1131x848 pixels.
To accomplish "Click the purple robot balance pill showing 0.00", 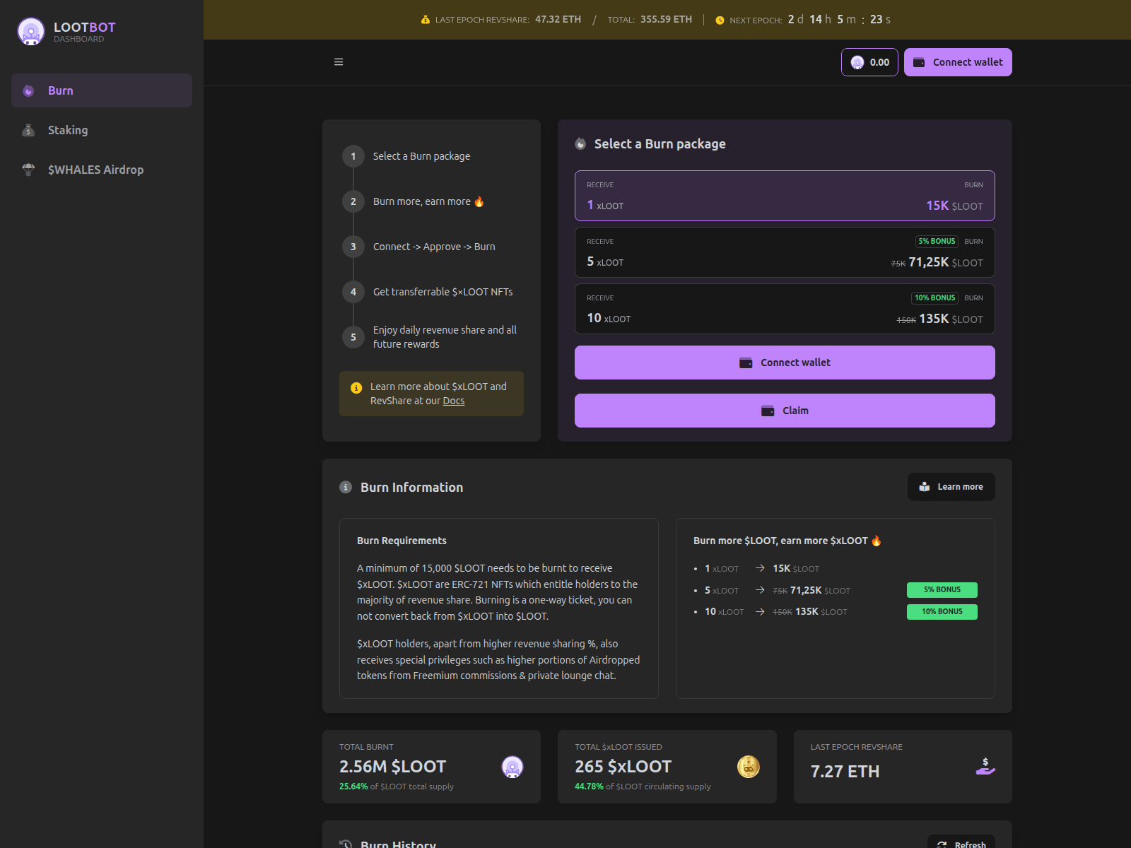I will [869, 62].
